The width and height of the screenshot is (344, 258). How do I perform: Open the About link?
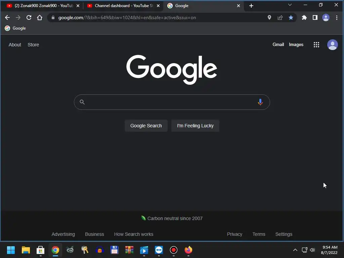(x=15, y=45)
